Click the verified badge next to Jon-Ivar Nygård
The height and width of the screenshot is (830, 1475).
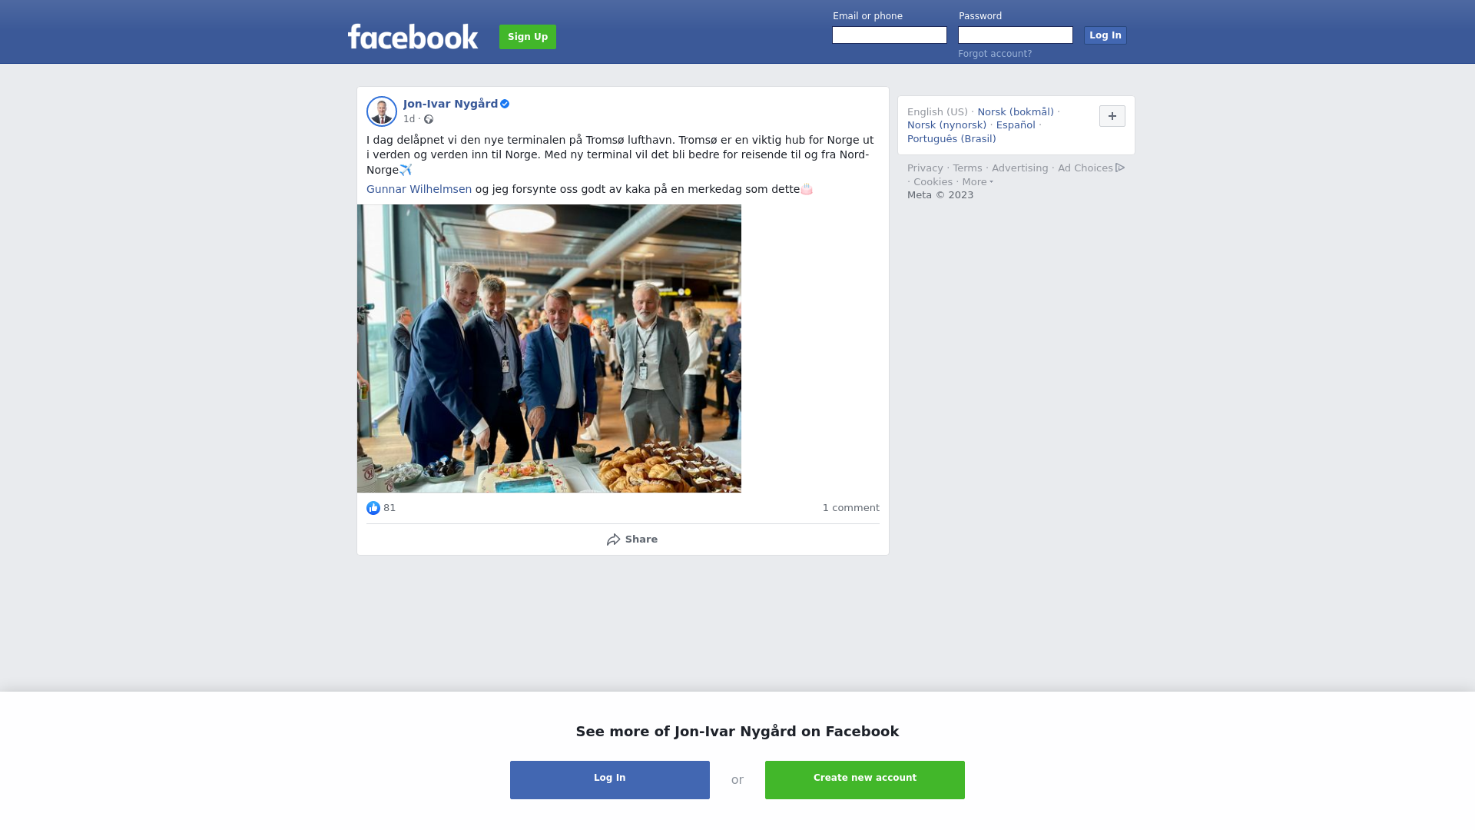click(505, 104)
